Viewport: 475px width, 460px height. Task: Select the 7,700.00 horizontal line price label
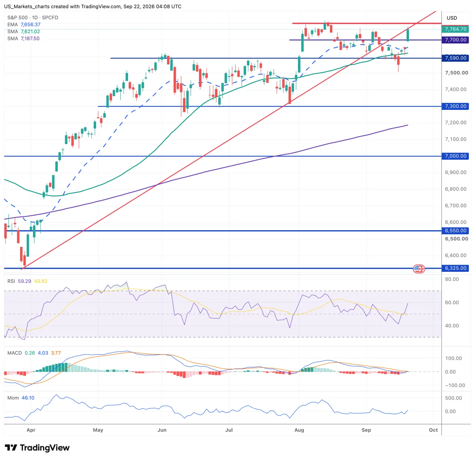[455, 40]
